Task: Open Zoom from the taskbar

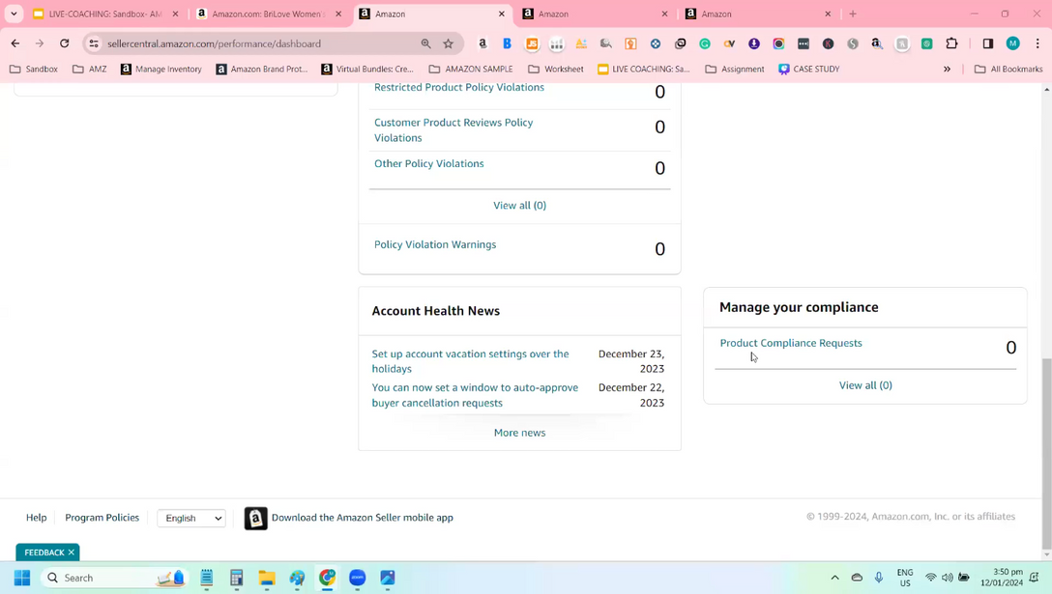Action: tap(358, 578)
